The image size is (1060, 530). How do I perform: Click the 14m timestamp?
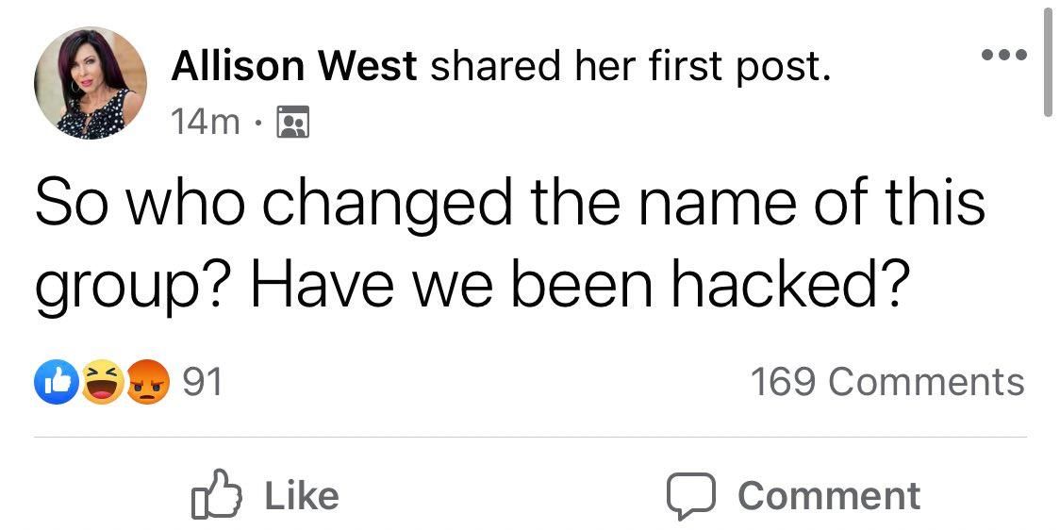[206, 123]
